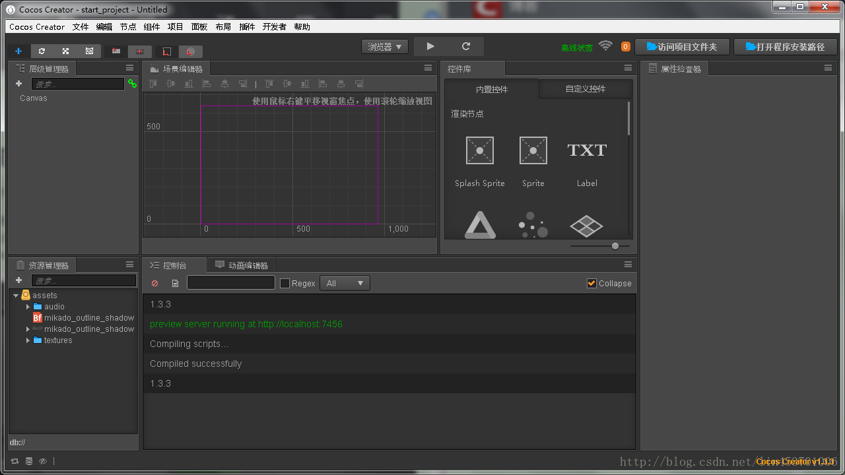Select the Sprite widget
The image size is (845, 475).
coord(533,162)
